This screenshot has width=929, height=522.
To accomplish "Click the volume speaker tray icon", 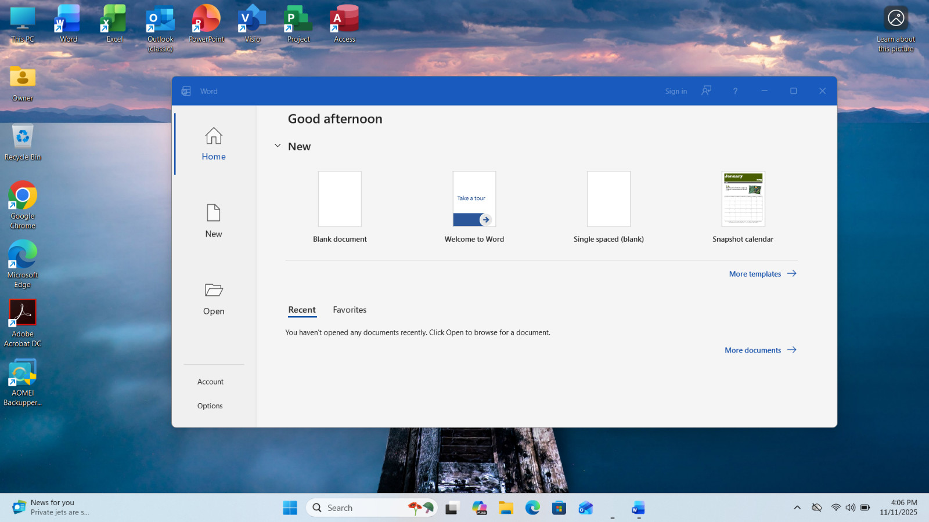I will point(850,507).
